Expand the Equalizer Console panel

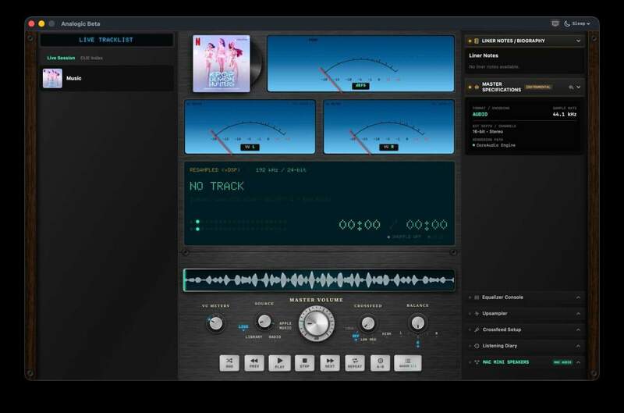pos(578,297)
